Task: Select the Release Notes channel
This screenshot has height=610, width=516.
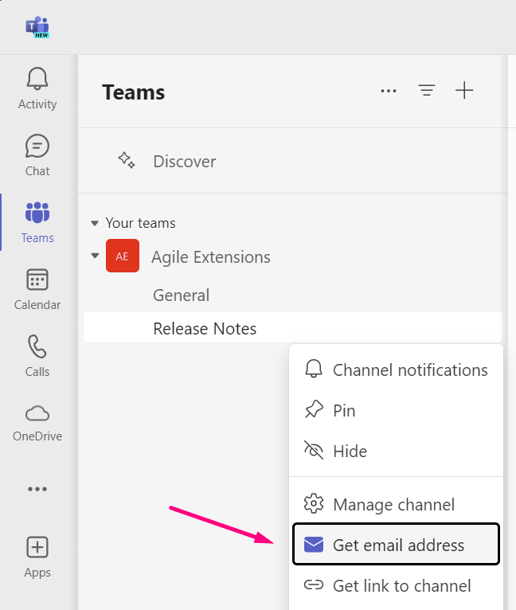Action: pos(293,328)
